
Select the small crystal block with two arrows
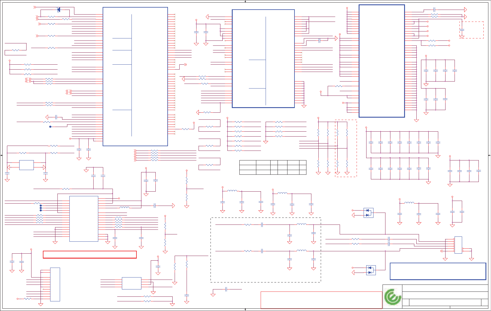(27, 165)
